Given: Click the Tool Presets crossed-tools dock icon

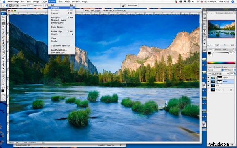Looking at the screenshot, I should click(x=205, y=24).
